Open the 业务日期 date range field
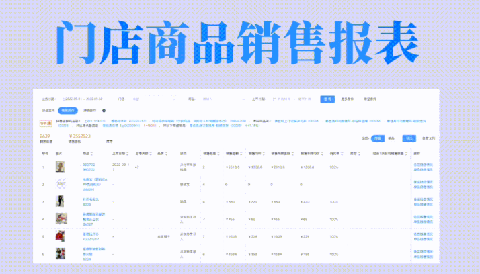 click(x=82, y=99)
